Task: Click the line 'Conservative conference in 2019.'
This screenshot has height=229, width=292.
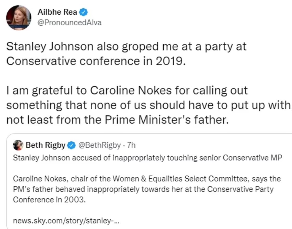Action: [x=96, y=61]
